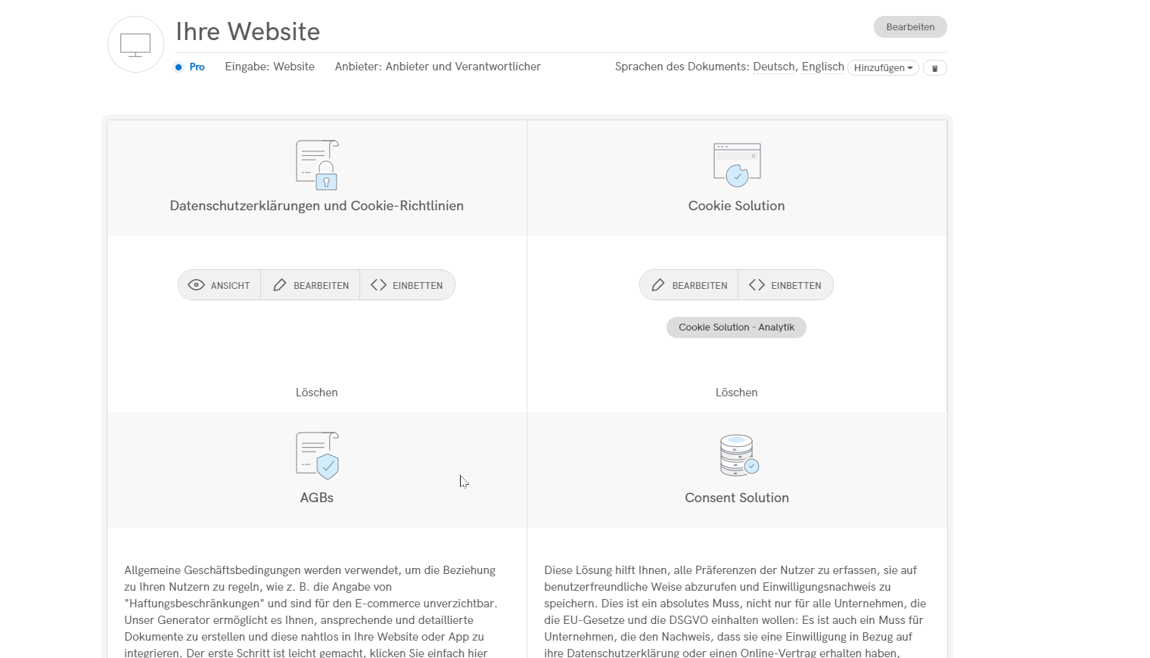
Task: Select the Englisch document language
Action: [x=822, y=67]
